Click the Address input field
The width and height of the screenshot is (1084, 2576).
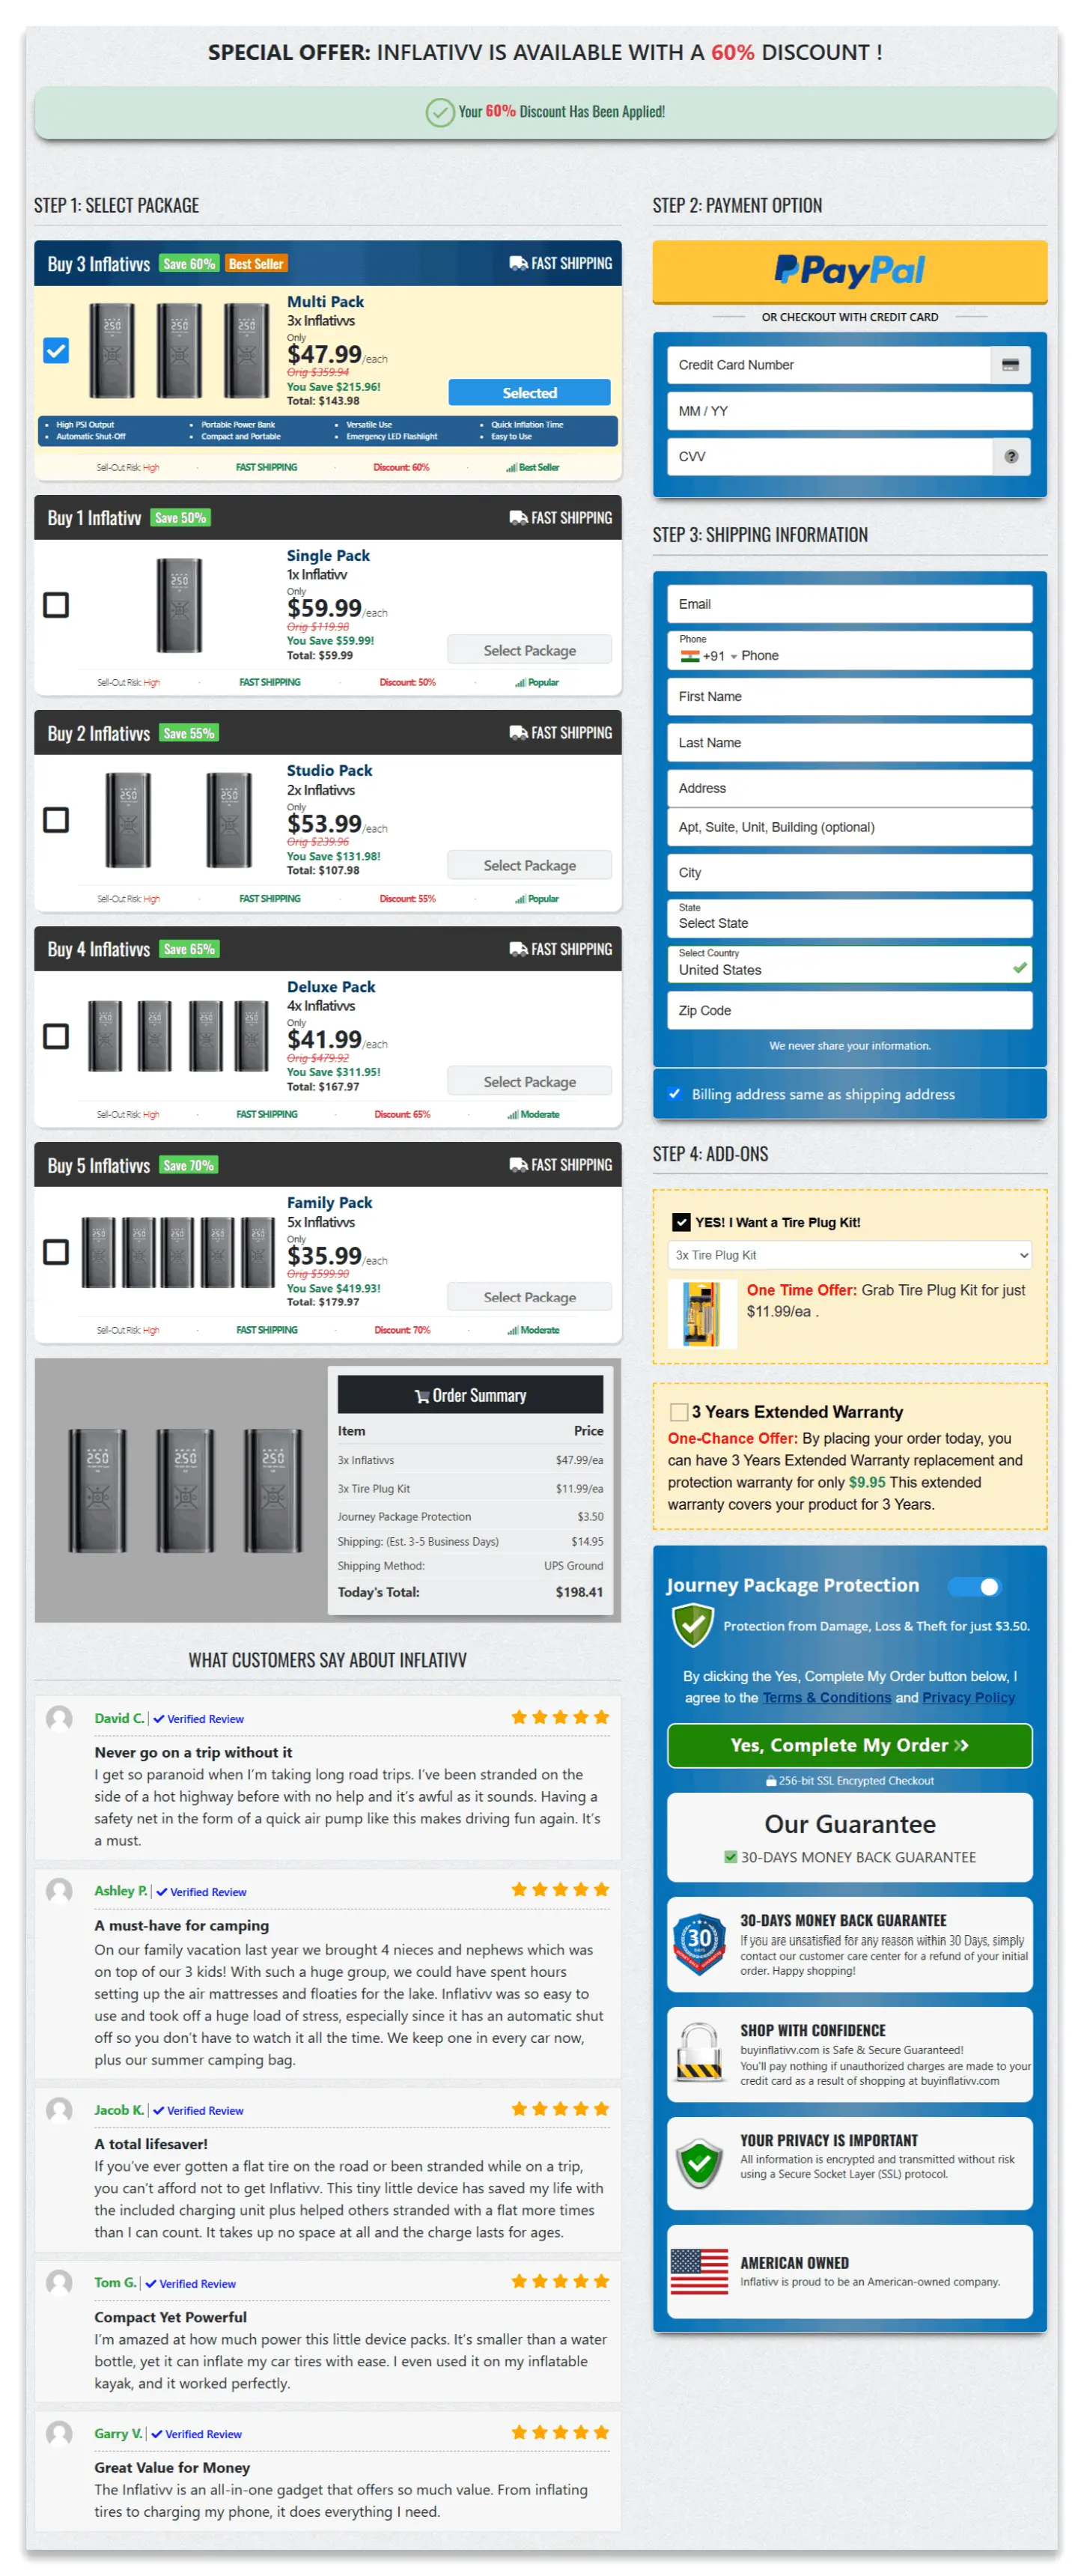point(849,788)
